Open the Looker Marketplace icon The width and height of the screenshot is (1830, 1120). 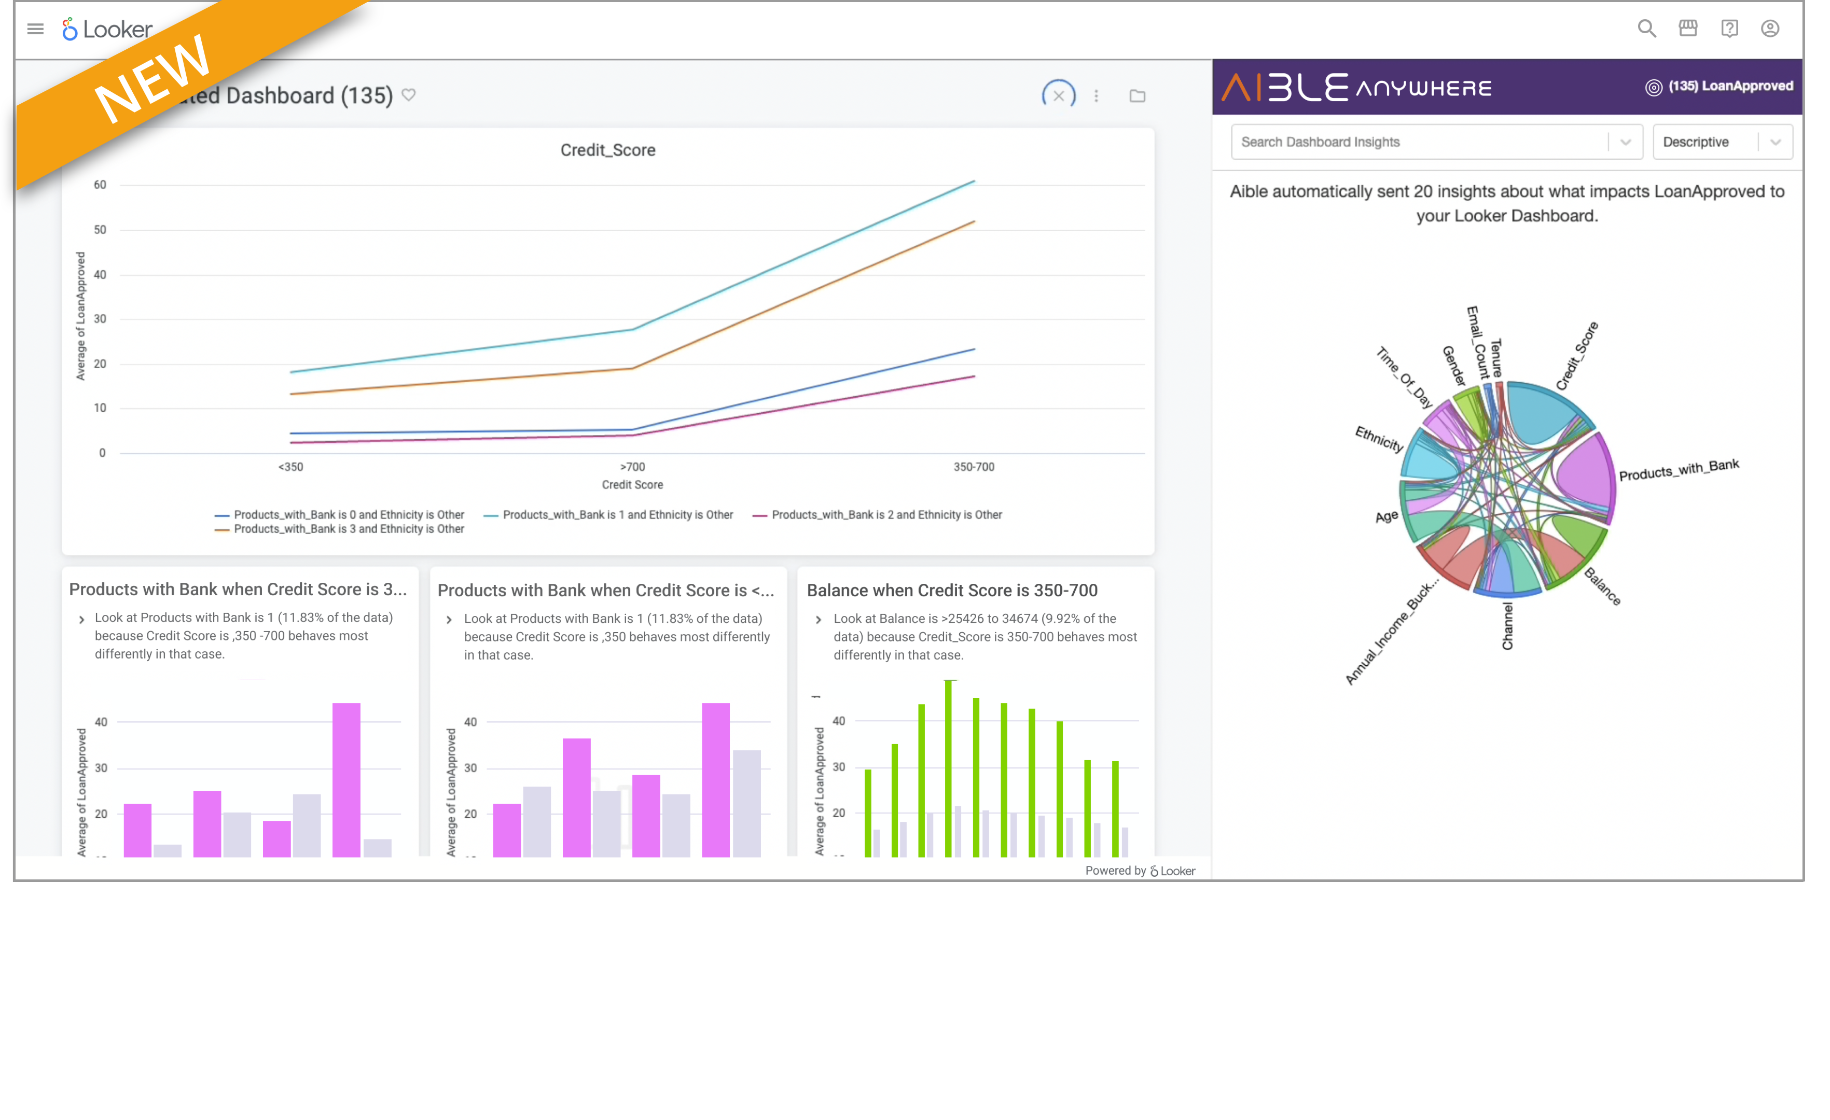point(1688,28)
